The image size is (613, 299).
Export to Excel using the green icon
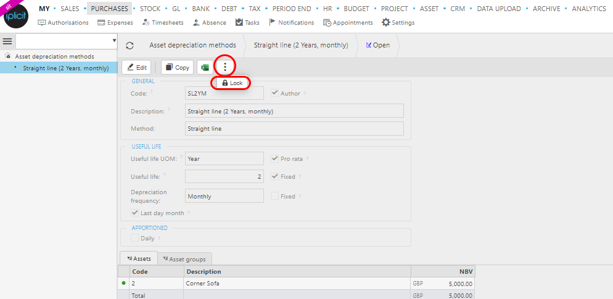[205, 67]
